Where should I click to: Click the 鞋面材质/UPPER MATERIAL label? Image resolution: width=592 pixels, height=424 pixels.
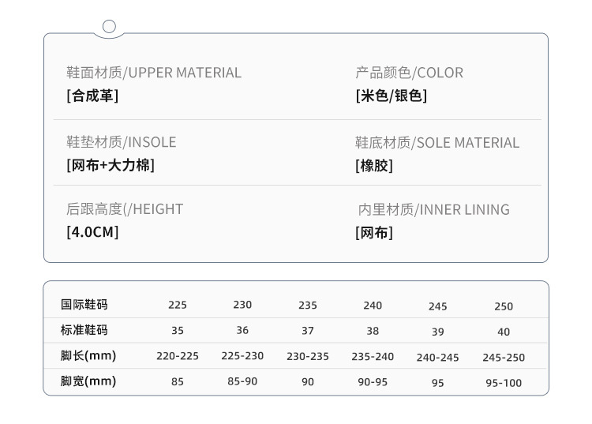pos(154,73)
